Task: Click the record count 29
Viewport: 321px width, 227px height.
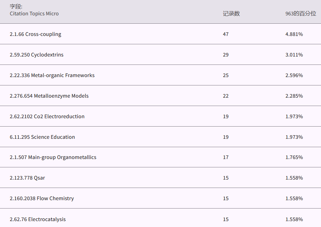Action: [226, 55]
